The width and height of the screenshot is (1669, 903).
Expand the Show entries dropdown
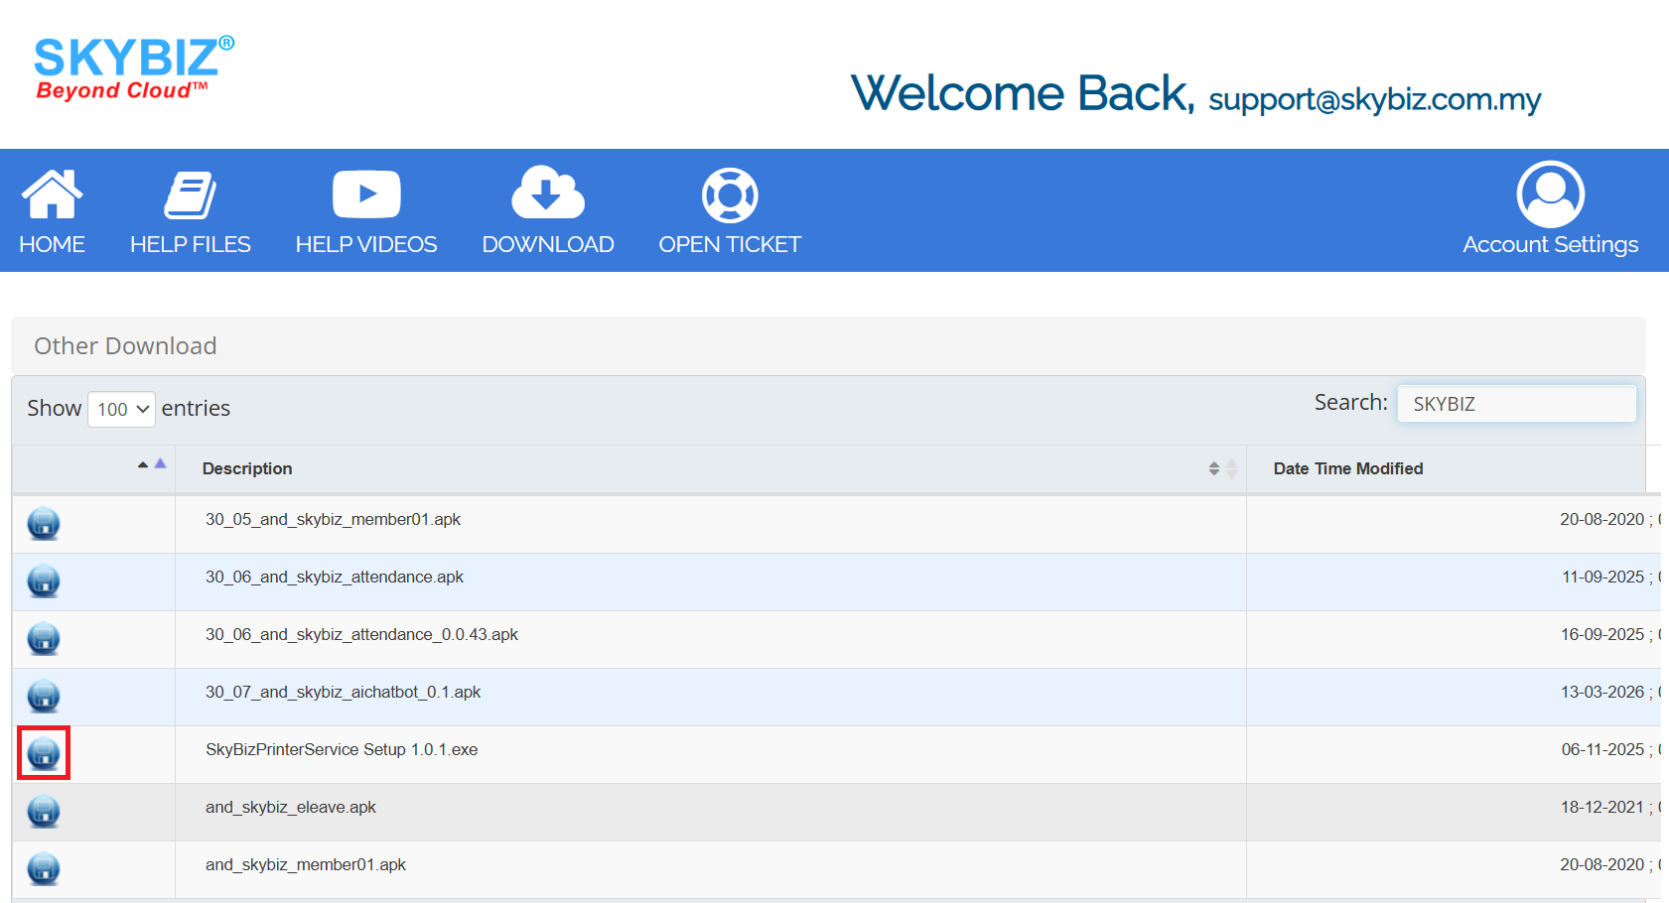[121, 409]
